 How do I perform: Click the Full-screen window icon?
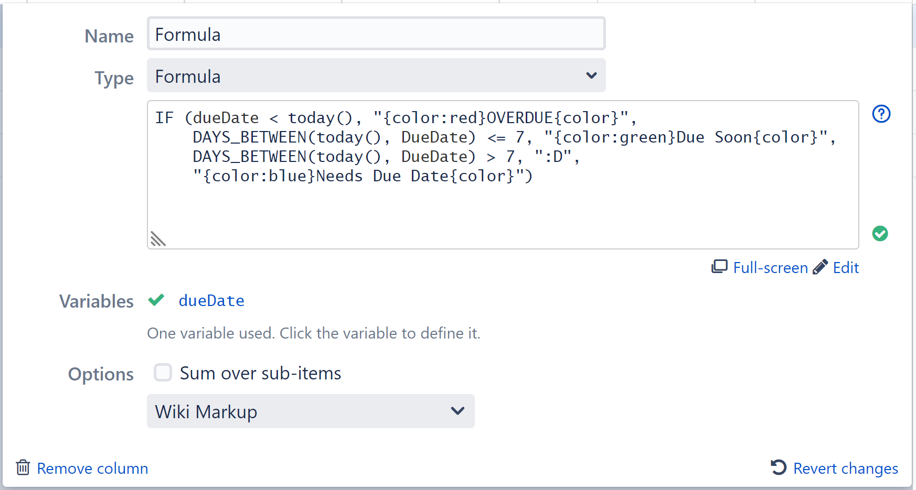pyautogui.click(x=720, y=267)
